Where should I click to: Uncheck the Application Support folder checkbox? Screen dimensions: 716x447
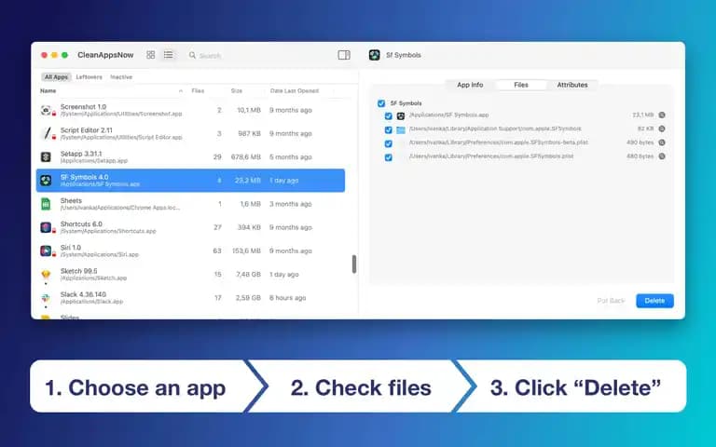[388, 130]
